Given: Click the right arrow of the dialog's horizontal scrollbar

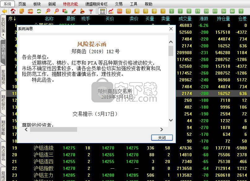Looking at the screenshot, I should [x=161, y=130].
